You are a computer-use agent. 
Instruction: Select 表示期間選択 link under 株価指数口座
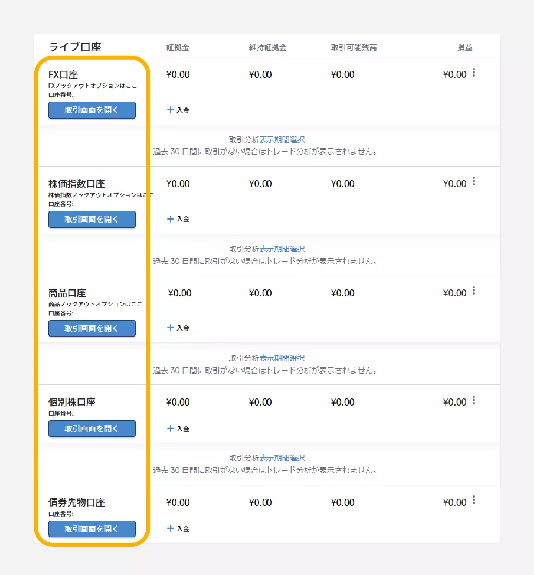click(x=282, y=249)
